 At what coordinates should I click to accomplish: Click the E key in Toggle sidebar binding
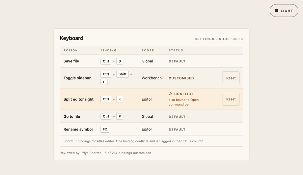pyautogui.click(x=104, y=82)
